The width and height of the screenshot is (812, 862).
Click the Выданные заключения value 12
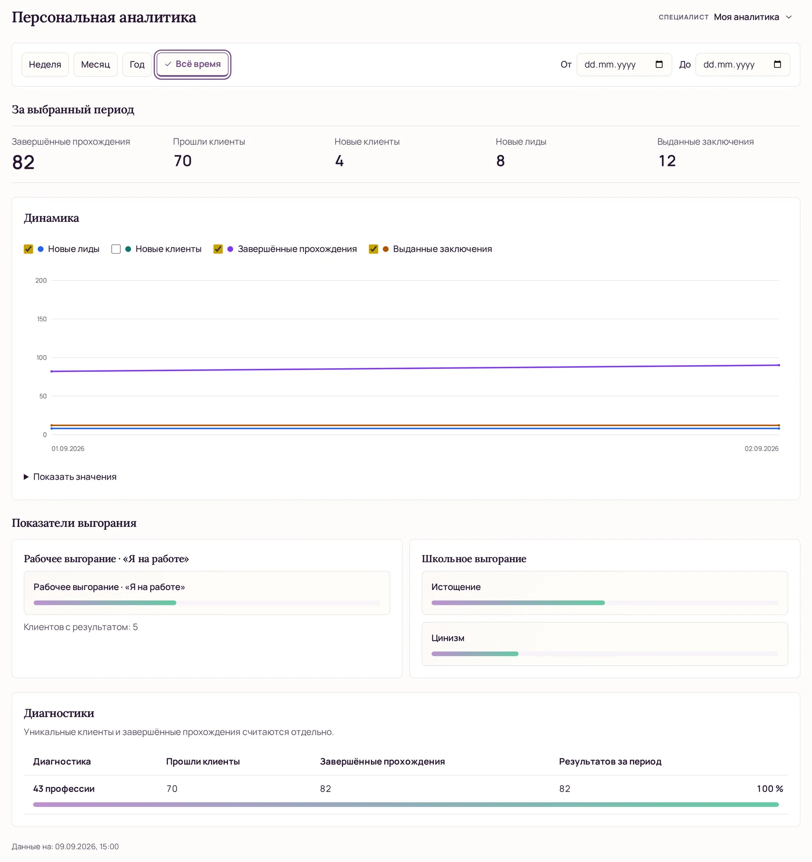click(667, 161)
